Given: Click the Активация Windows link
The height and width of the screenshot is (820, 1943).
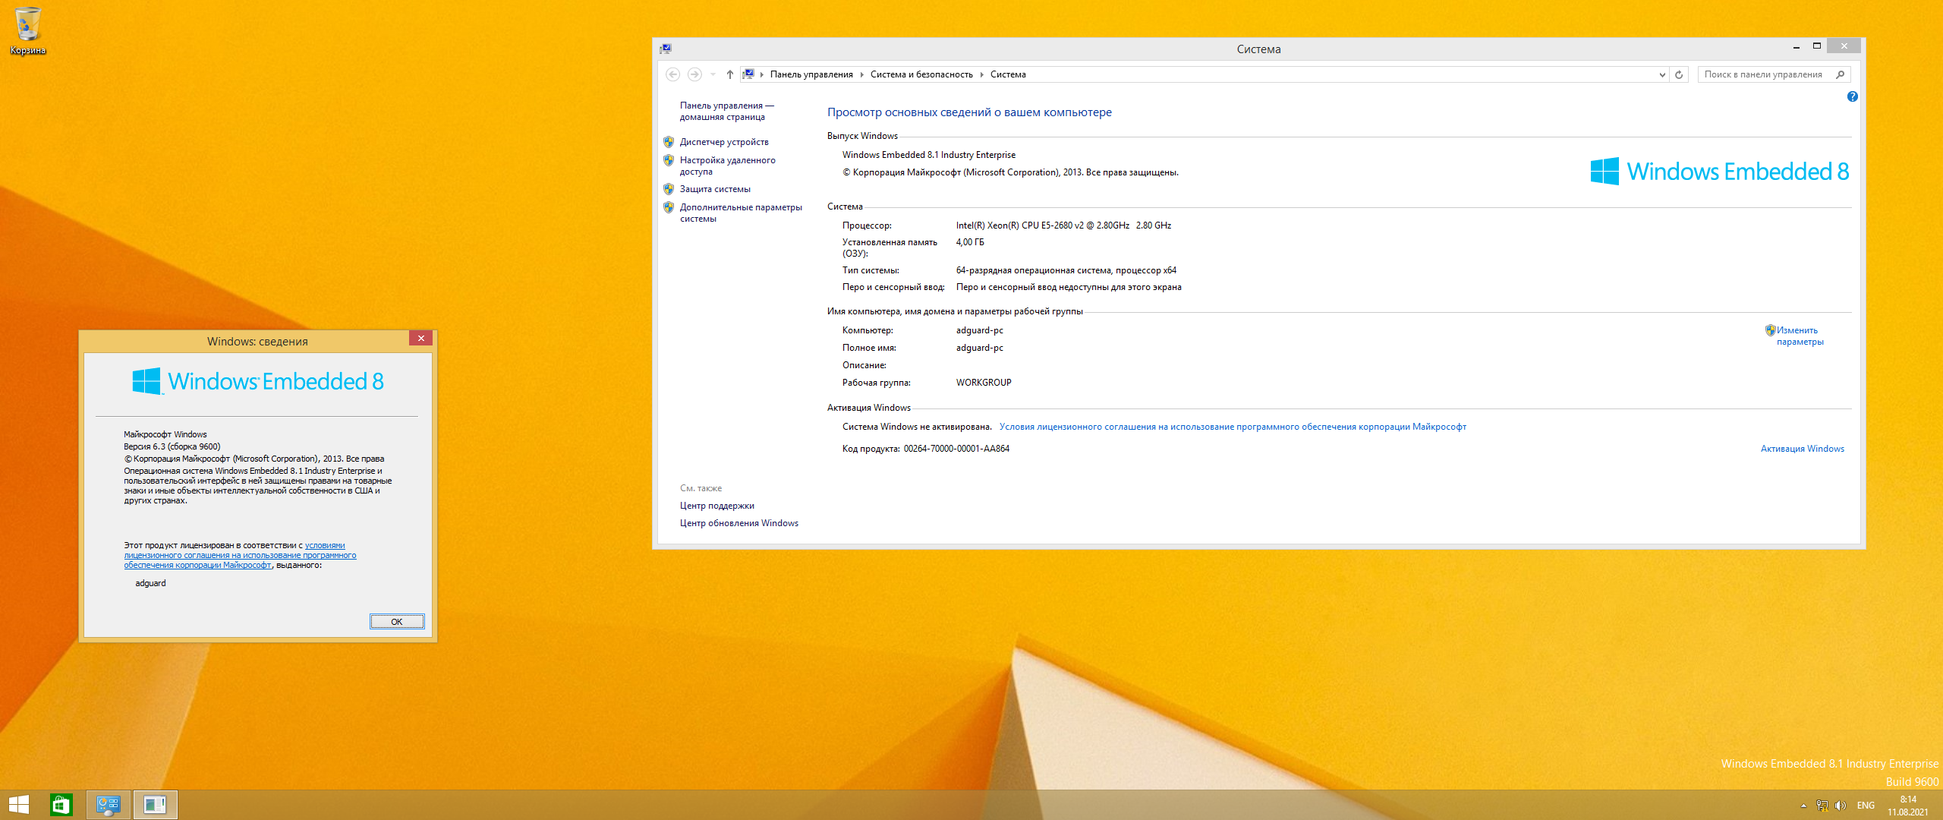Looking at the screenshot, I should click(x=1802, y=449).
